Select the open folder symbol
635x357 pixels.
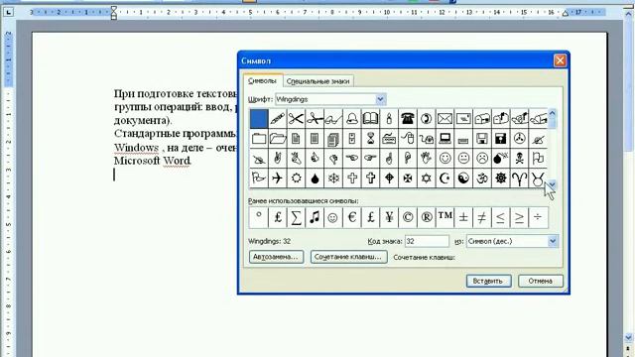tap(278, 139)
